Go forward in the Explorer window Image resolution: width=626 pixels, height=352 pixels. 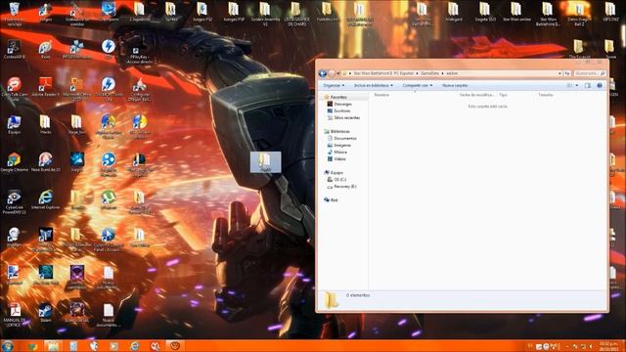pos(332,73)
